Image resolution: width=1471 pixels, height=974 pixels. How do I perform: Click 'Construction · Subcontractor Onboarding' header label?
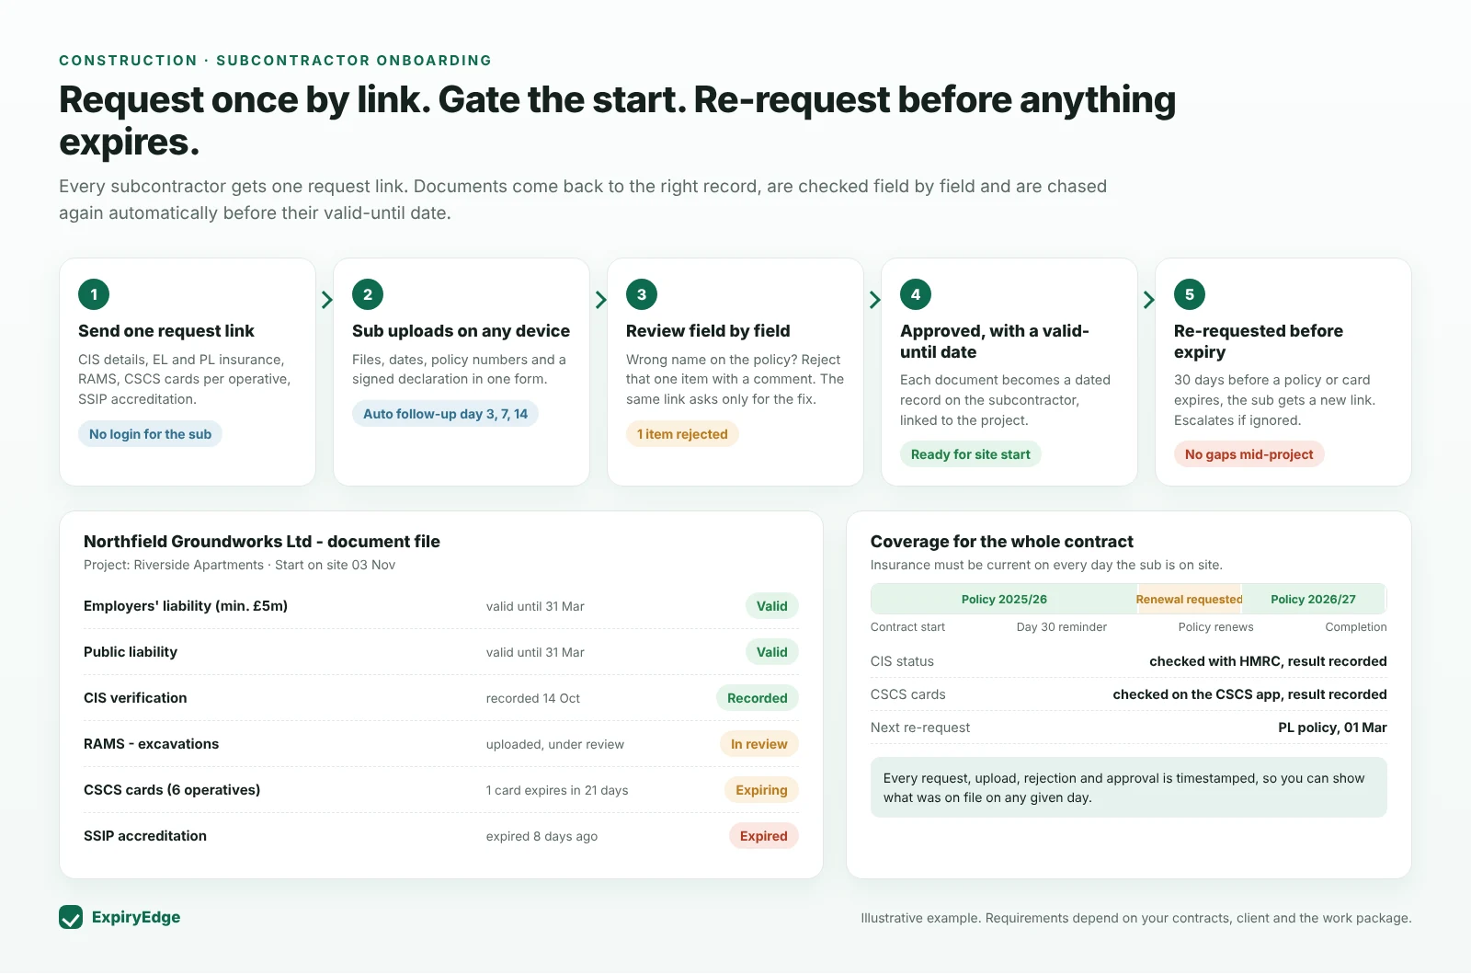(x=275, y=61)
